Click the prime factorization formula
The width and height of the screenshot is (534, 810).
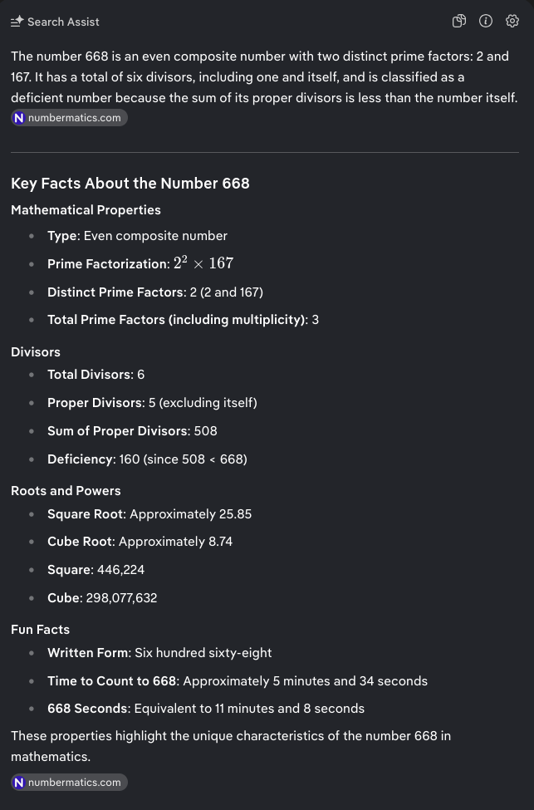(203, 263)
